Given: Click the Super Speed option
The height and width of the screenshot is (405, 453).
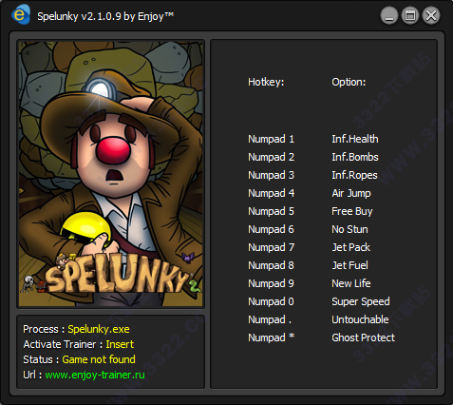Looking at the screenshot, I should click(x=361, y=301).
